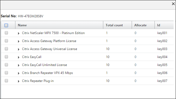Check the Access Gateway Platform License checkbox
176x99 pixels.
(x=6, y=41)
